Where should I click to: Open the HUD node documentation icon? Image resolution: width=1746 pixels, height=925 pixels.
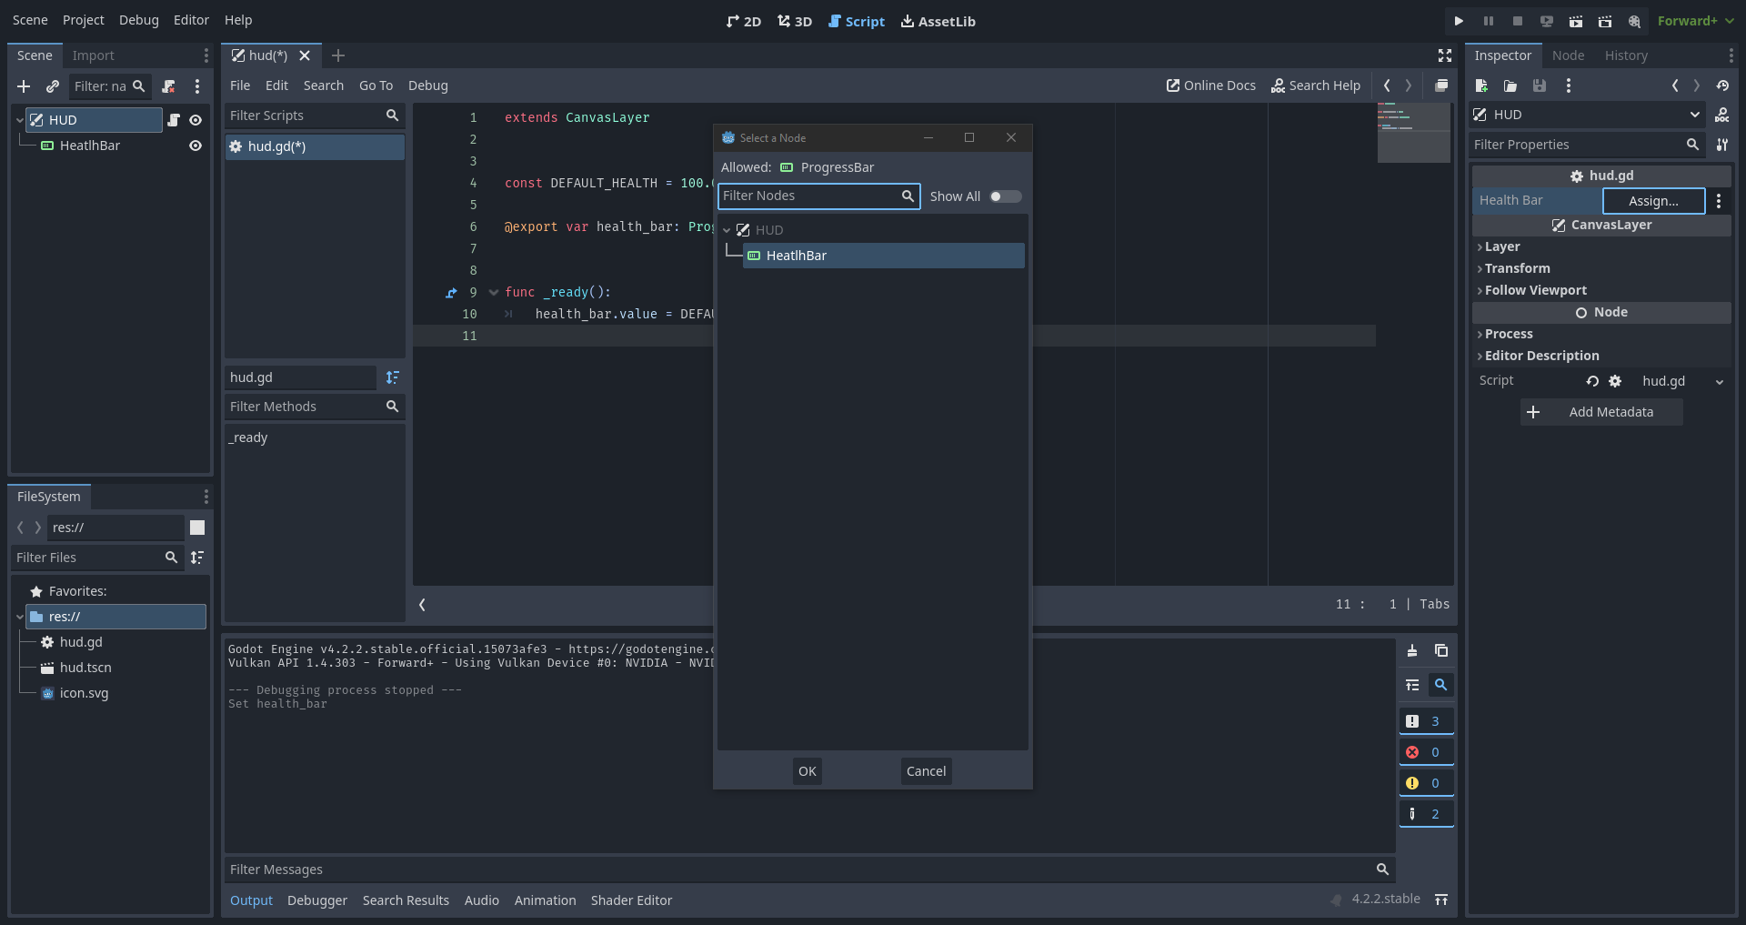pos(1722,115)
